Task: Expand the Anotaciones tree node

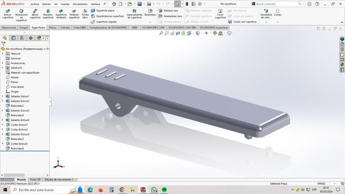Action: click(x=3, y=63)
